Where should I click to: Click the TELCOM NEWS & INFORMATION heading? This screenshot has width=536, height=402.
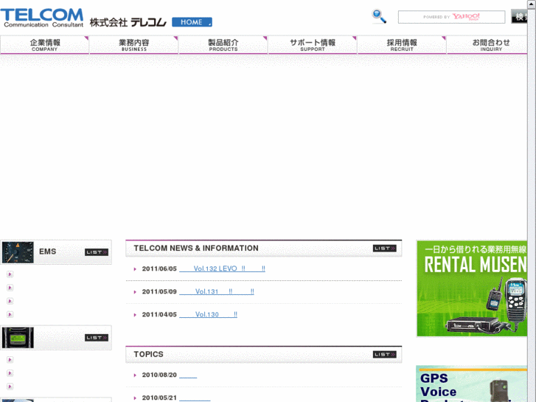click(196, 249)
